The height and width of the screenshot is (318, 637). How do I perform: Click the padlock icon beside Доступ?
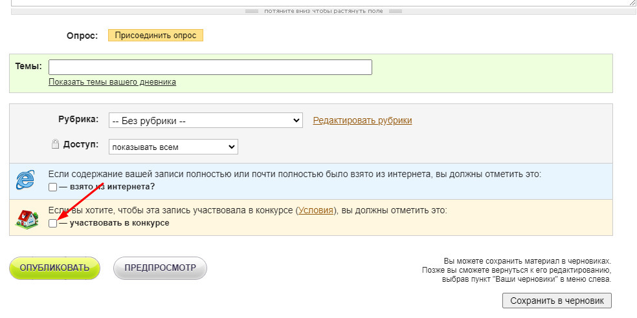click(x=56, y=145)
